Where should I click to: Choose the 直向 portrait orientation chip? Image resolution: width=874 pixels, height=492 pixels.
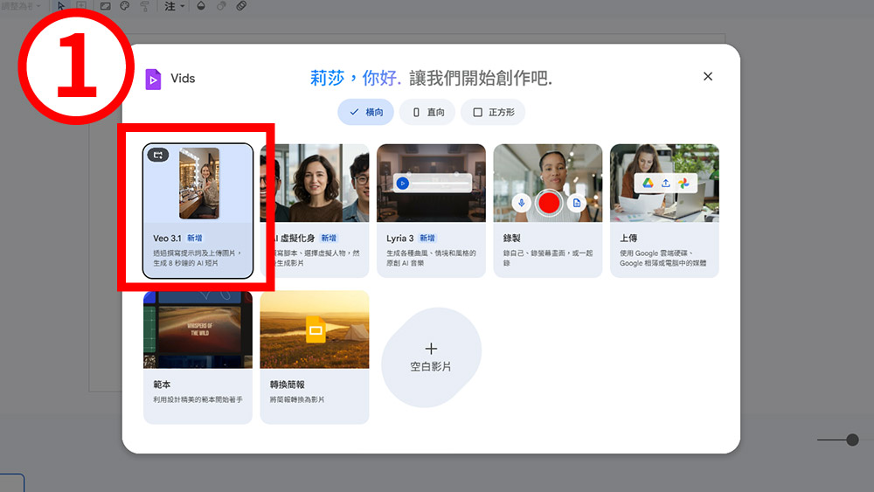pyautogui.click(x=427, y=112)
